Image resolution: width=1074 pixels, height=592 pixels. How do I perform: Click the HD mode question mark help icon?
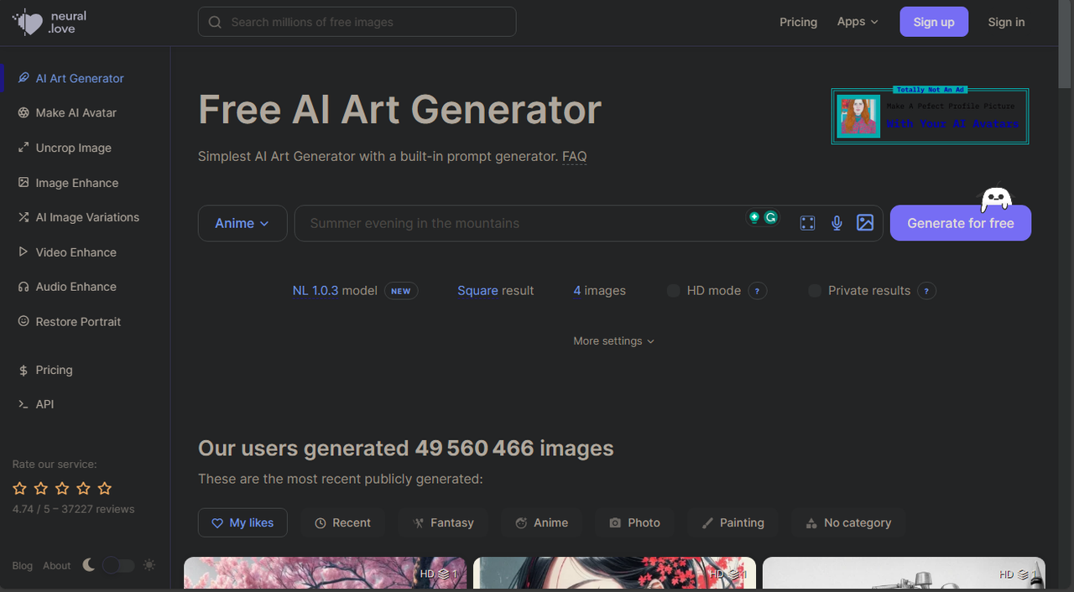click(757, 291)
